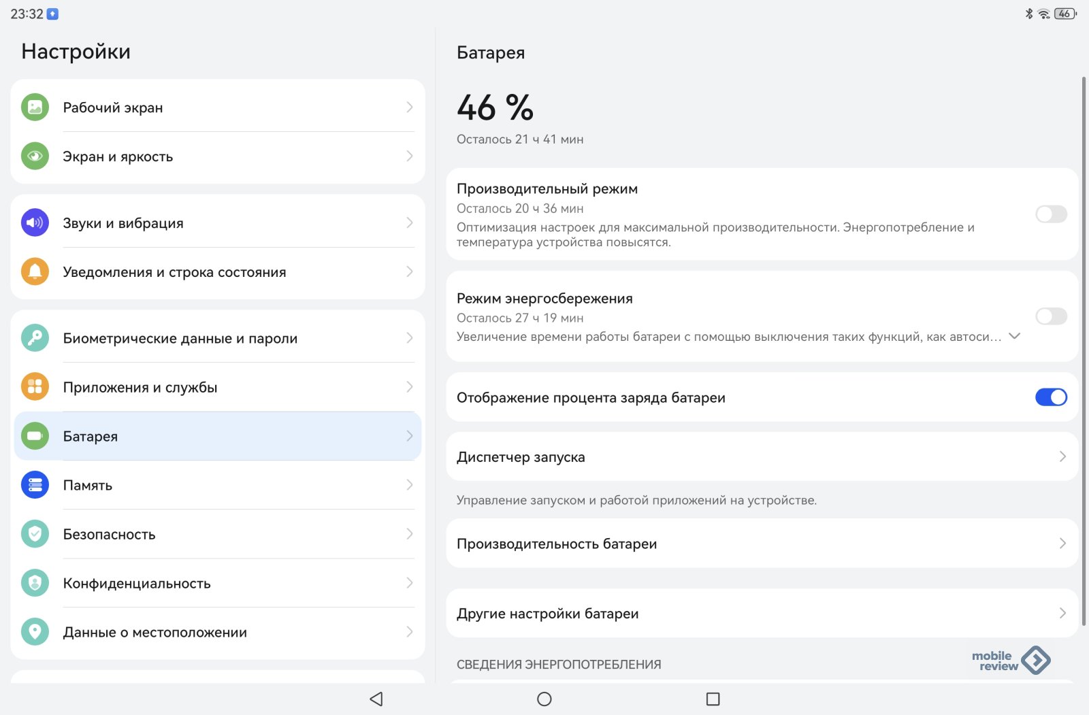Tap the Back navigation button
This screenshot has width=1089, height=715.
(x=376, y=699)
